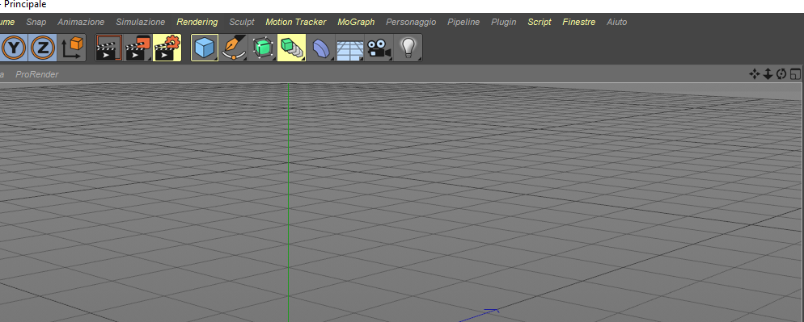Open the Snap menu
The width and height of the screenshot is (804, 322).
(36, 22)
